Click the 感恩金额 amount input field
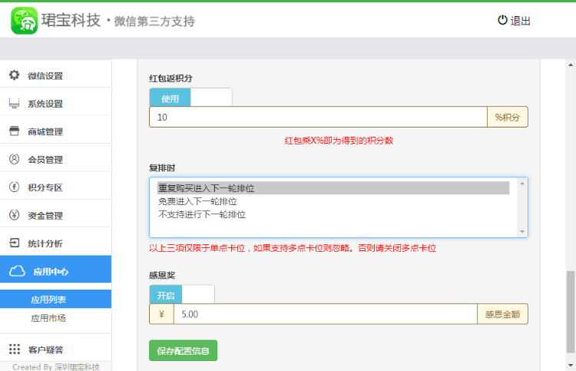This screenshot has height=371, width=576. coord(326,314)
